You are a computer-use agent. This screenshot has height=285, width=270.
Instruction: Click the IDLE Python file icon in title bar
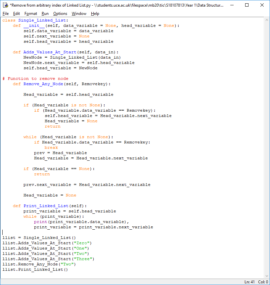[x=5, y=5]
